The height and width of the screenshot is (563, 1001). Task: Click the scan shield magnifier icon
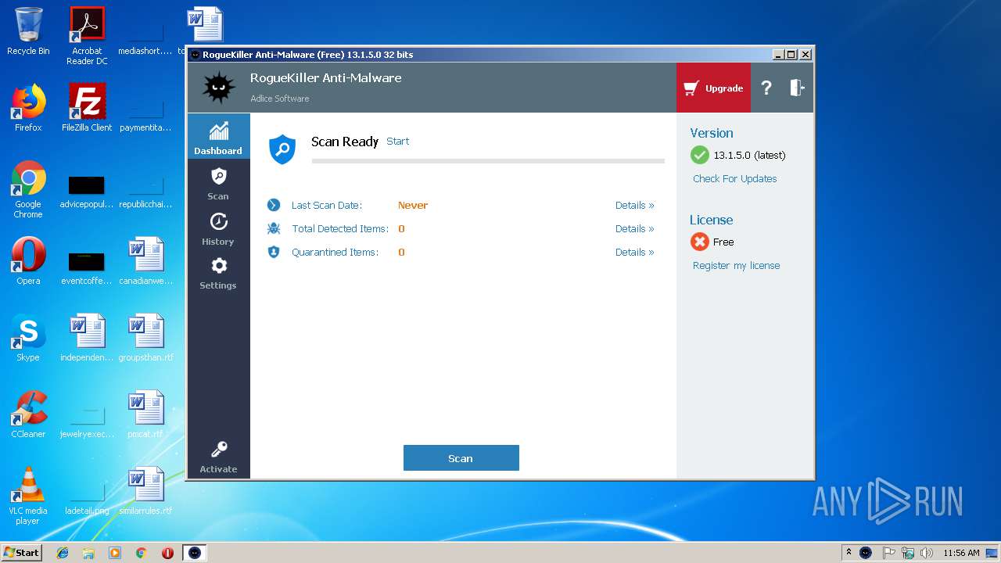(282, 149)
